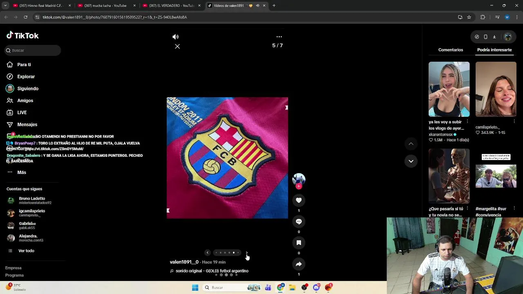Open Empresa footer link
The image size is (523, 294).
coord(13,268)
